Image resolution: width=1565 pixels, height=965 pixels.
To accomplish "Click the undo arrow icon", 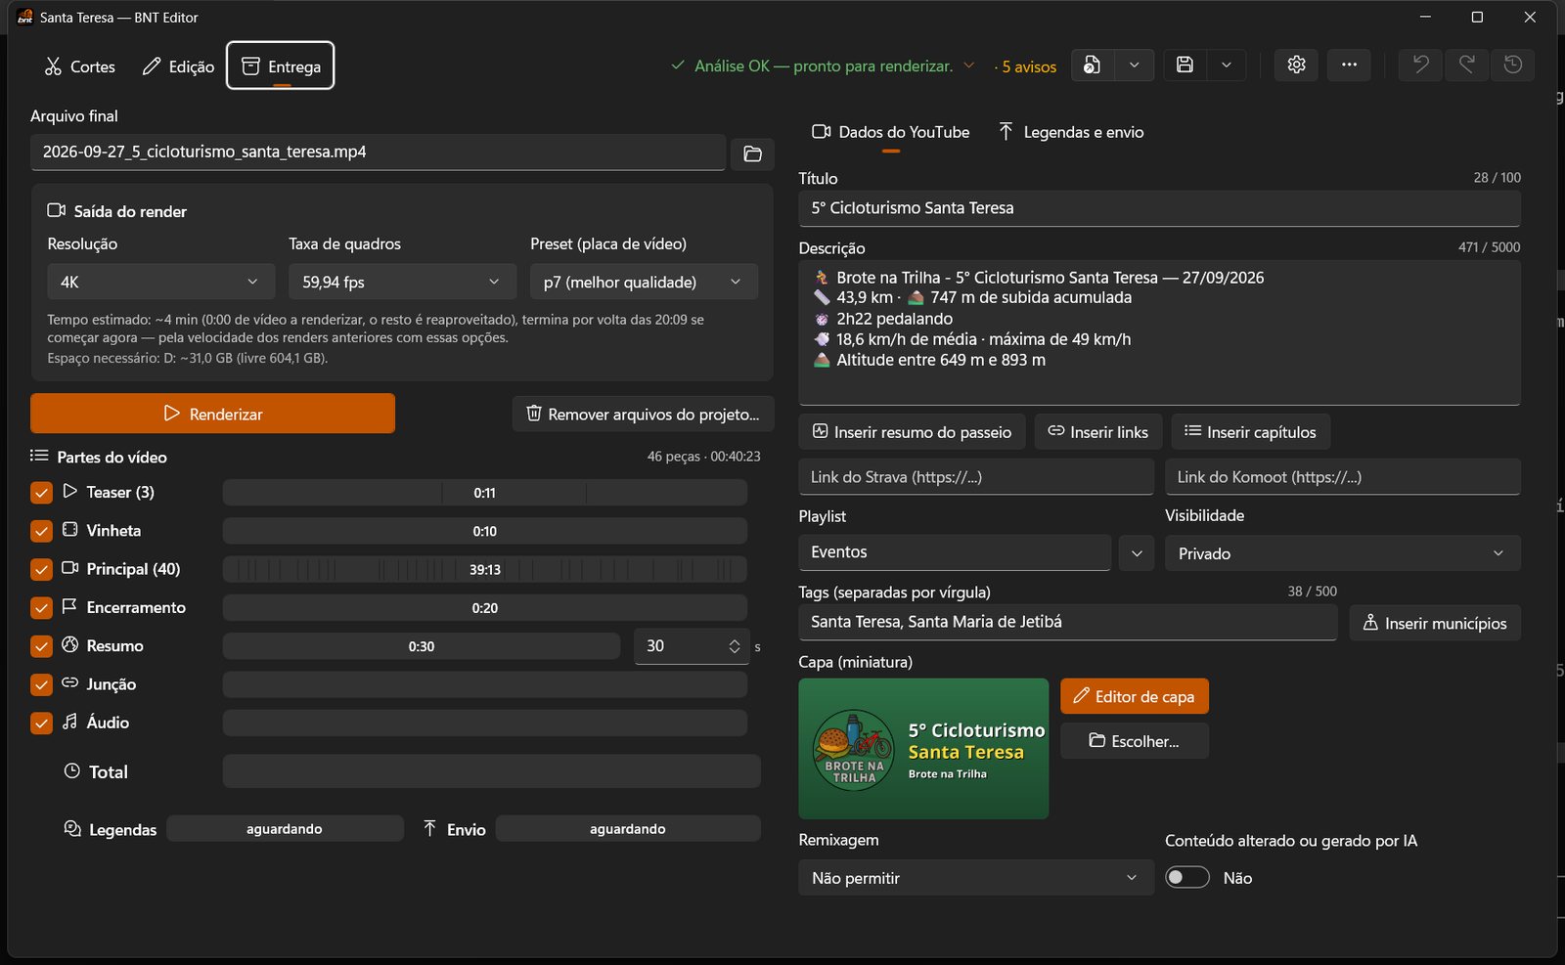I will (x=1420, y=66).
